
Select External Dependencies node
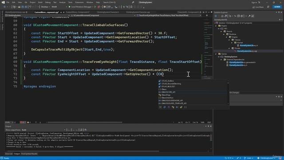(235, 60)
